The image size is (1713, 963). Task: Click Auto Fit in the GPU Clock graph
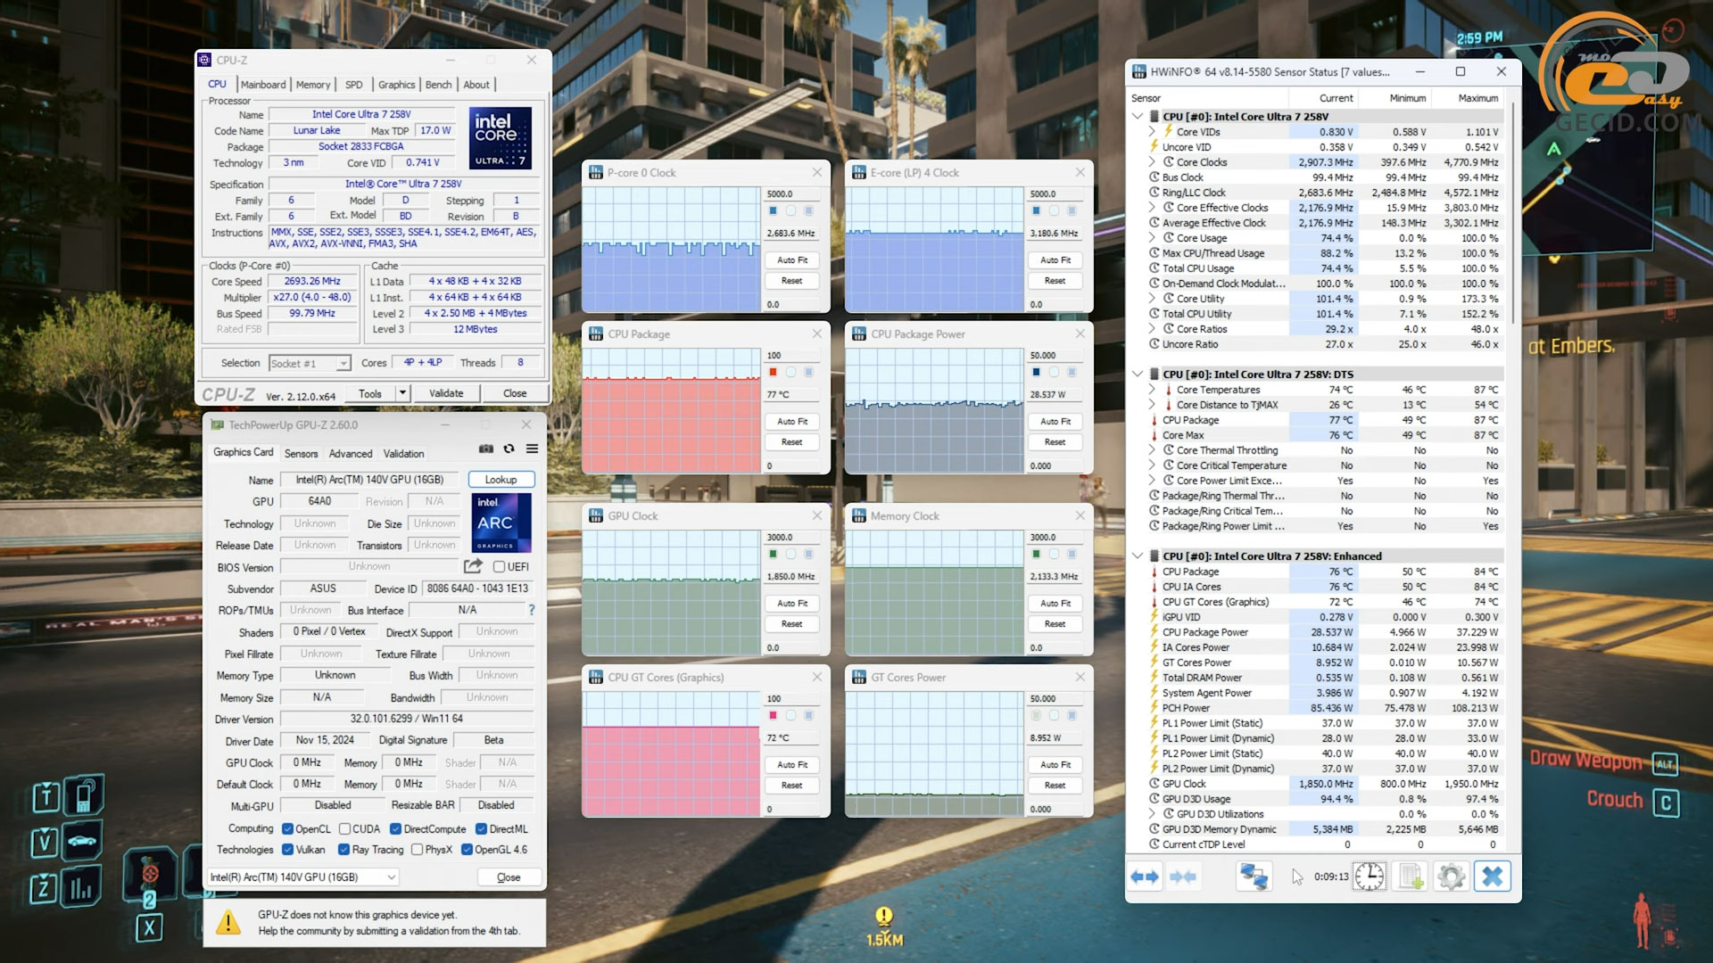click(x=792, y=604)
